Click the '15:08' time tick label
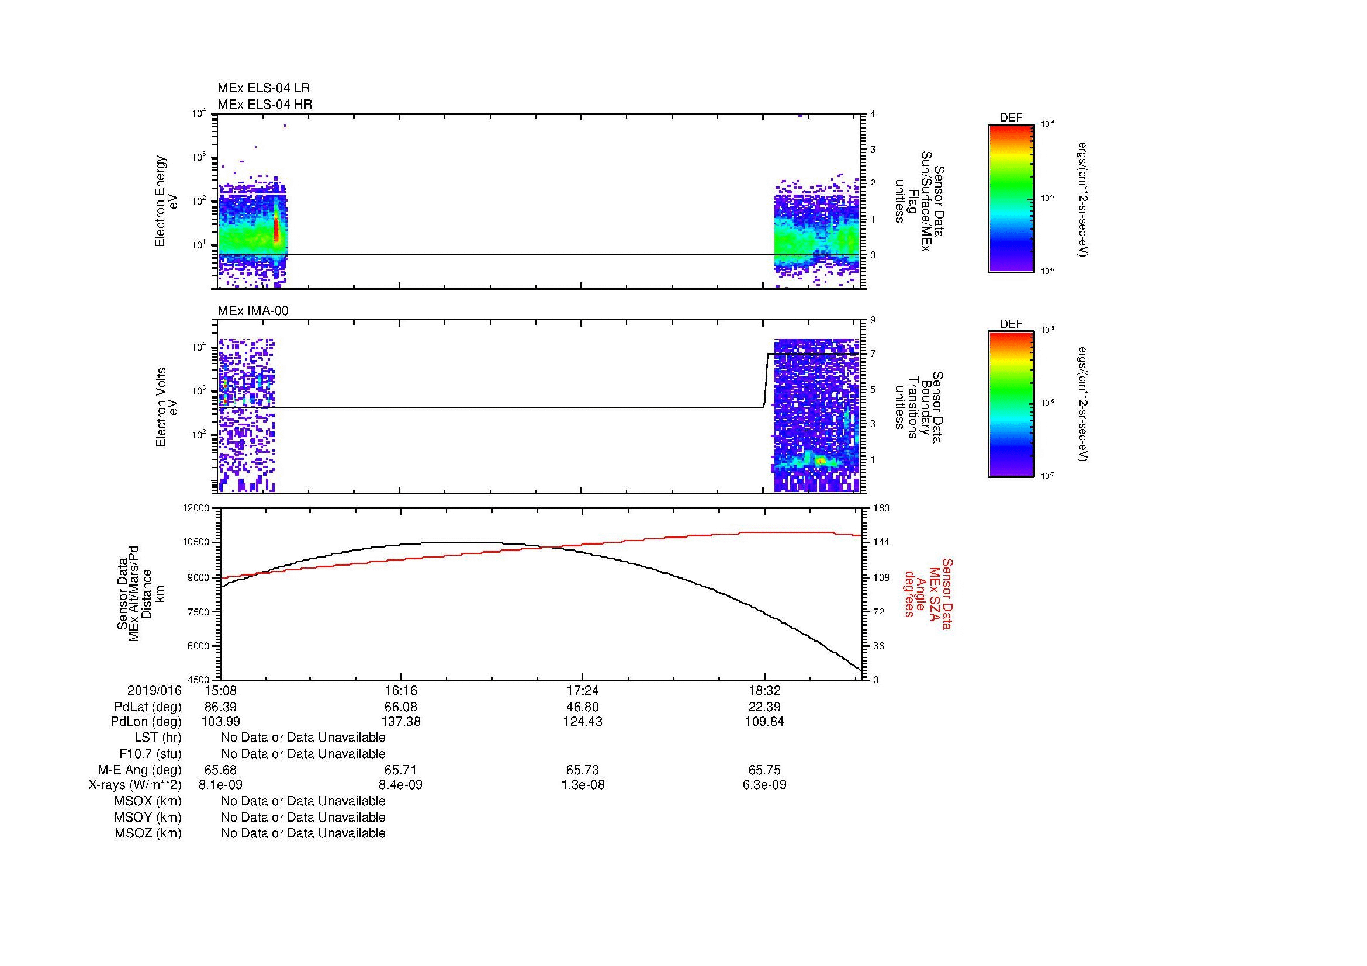The height and width of the screenshot is (966, 1367). pyautogui.click(x=220, y=691)
